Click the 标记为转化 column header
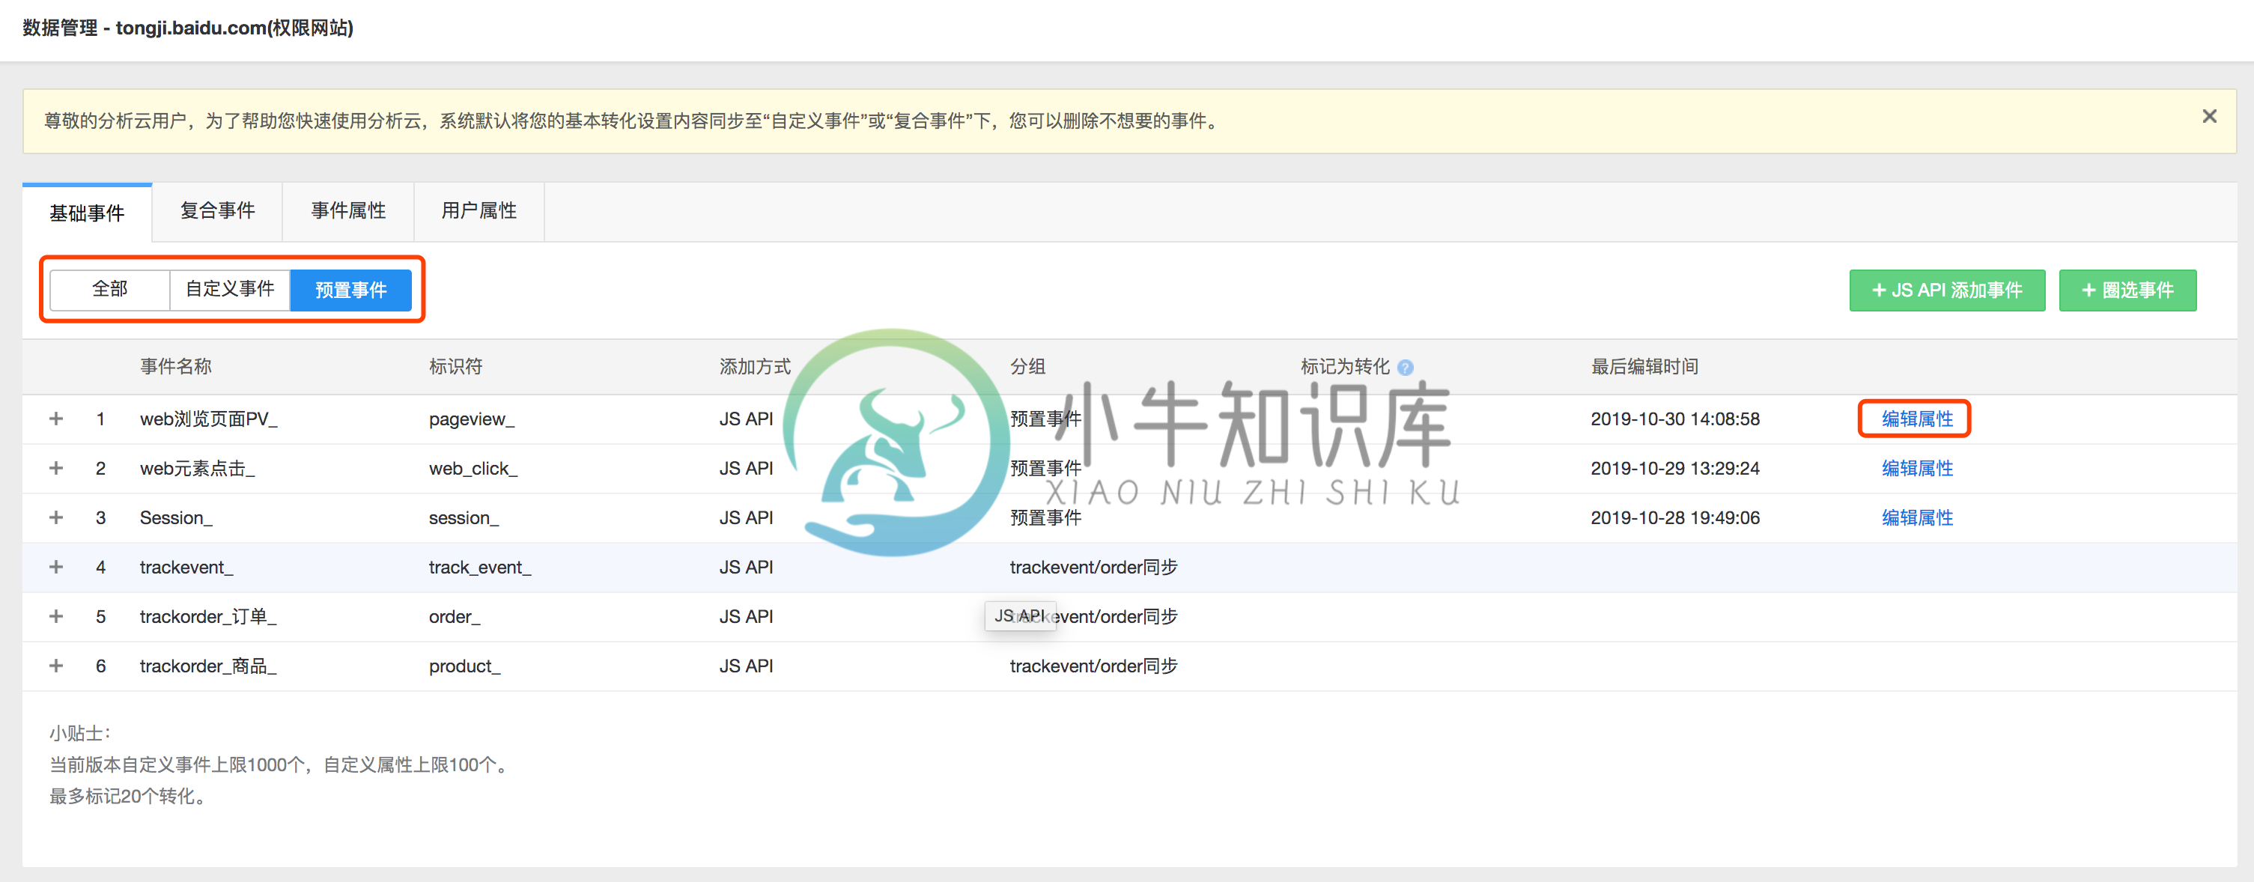 click(1345, 367)
